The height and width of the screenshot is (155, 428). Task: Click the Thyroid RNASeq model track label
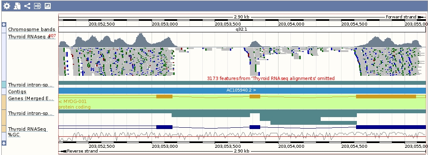point(27,129)
